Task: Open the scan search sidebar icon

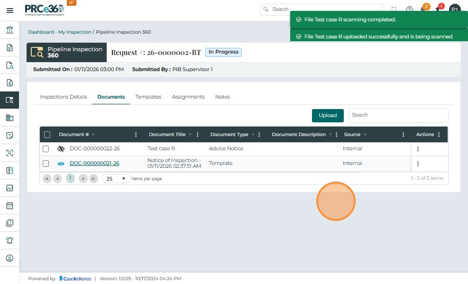Action: 9,153
